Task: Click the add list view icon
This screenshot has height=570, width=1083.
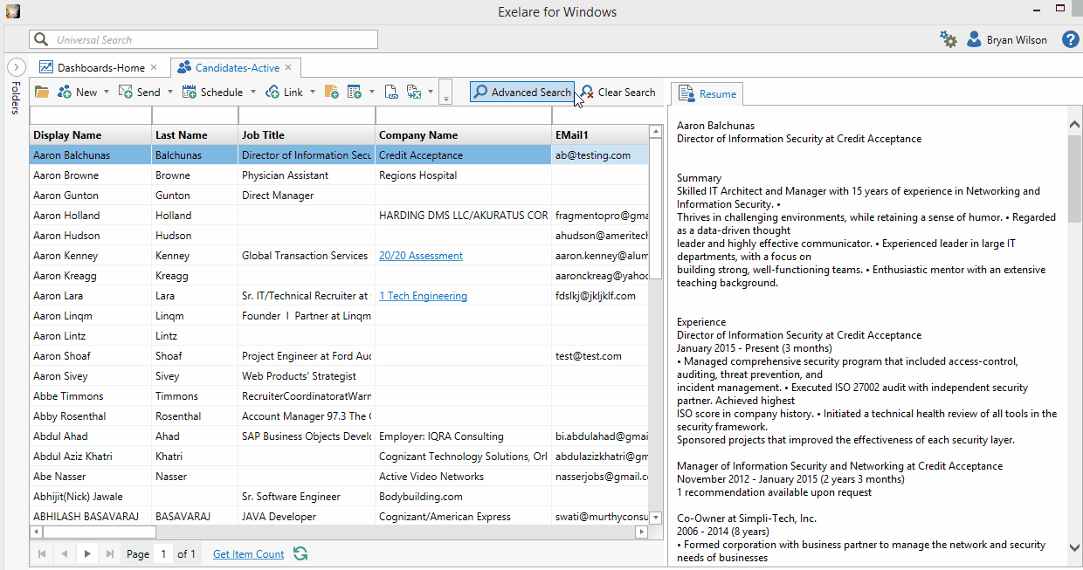Action: coord(355,92)
